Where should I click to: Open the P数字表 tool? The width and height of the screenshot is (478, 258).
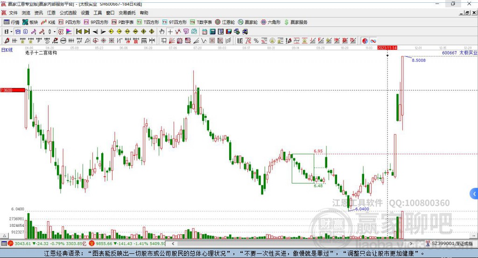[x=123, y=22]
